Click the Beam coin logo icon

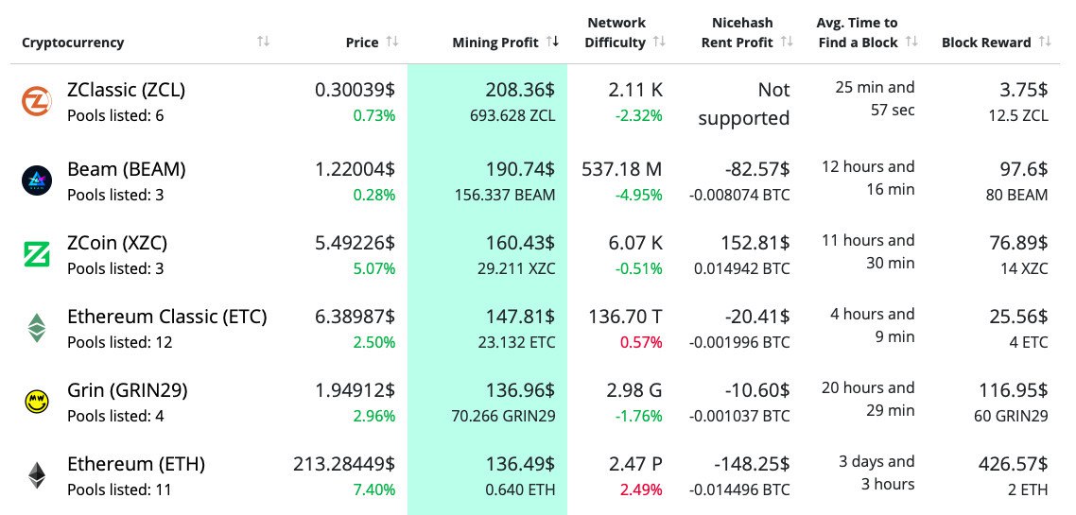coord(36,180)
